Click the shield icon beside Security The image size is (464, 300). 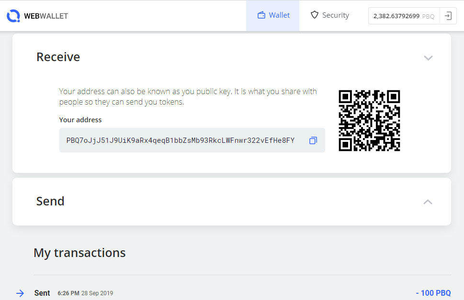(315, 15)
